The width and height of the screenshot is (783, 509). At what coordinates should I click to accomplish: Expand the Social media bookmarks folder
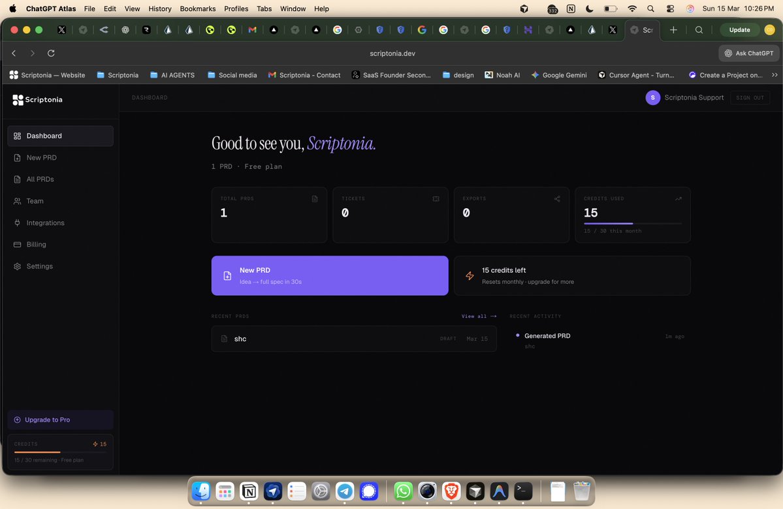tap(232, 75)
